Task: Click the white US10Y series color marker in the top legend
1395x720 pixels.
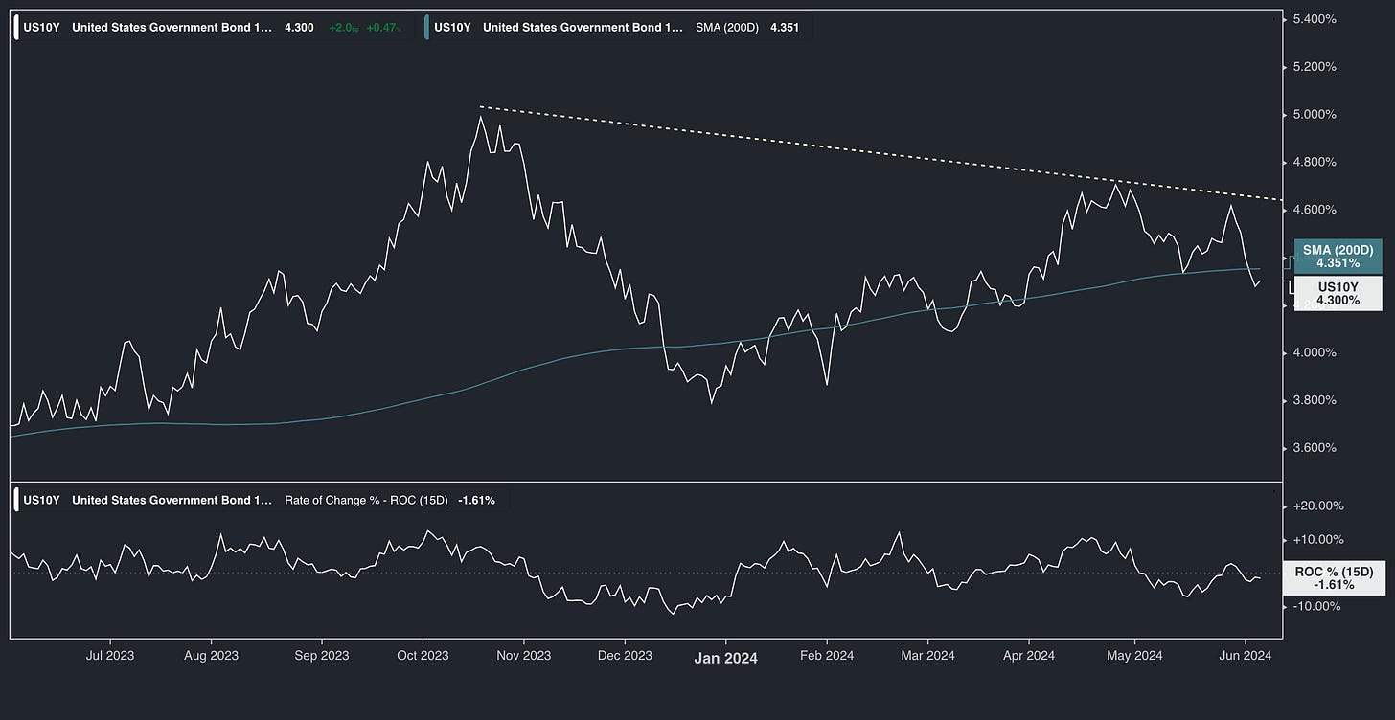Action: (x=16, y=28)
